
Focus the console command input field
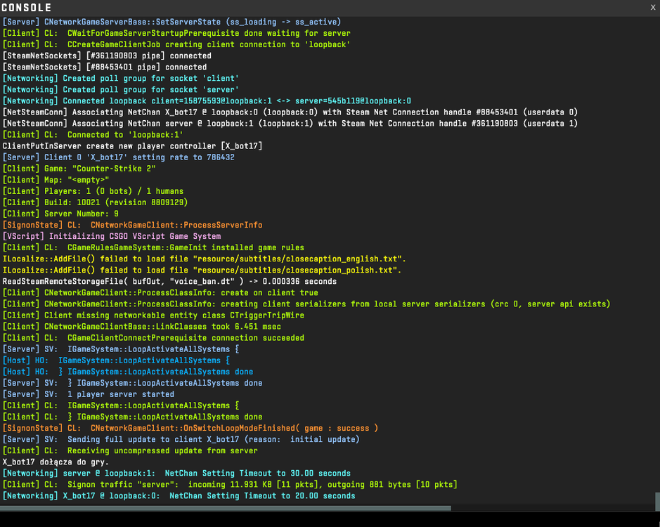coord(330,519)
